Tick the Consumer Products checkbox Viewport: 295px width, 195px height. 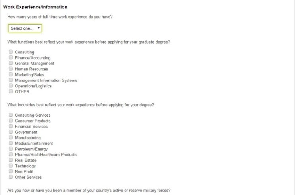tap(11, 121)
